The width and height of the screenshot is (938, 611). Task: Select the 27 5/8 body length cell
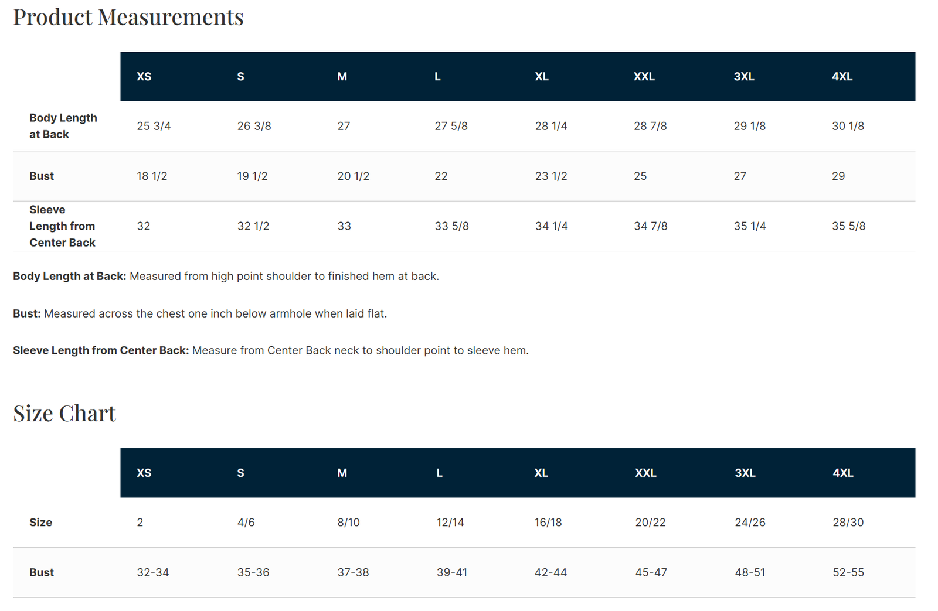pyautogui.click(x=451, y=126)
